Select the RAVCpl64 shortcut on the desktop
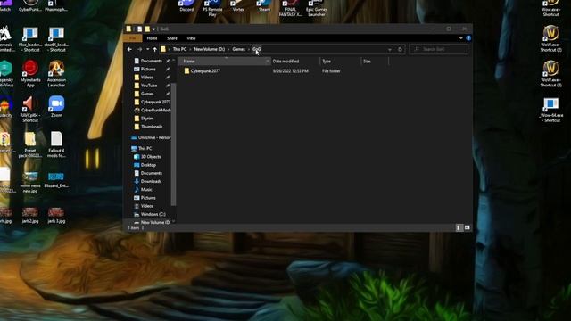Screen dimensions: 571x321 tap(30, 109)
